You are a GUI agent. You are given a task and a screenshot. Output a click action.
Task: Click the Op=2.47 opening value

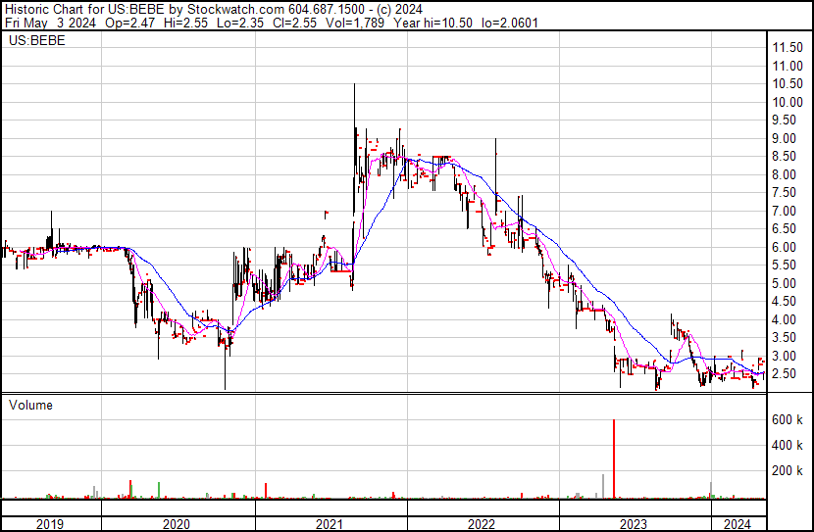pos(129,23)
